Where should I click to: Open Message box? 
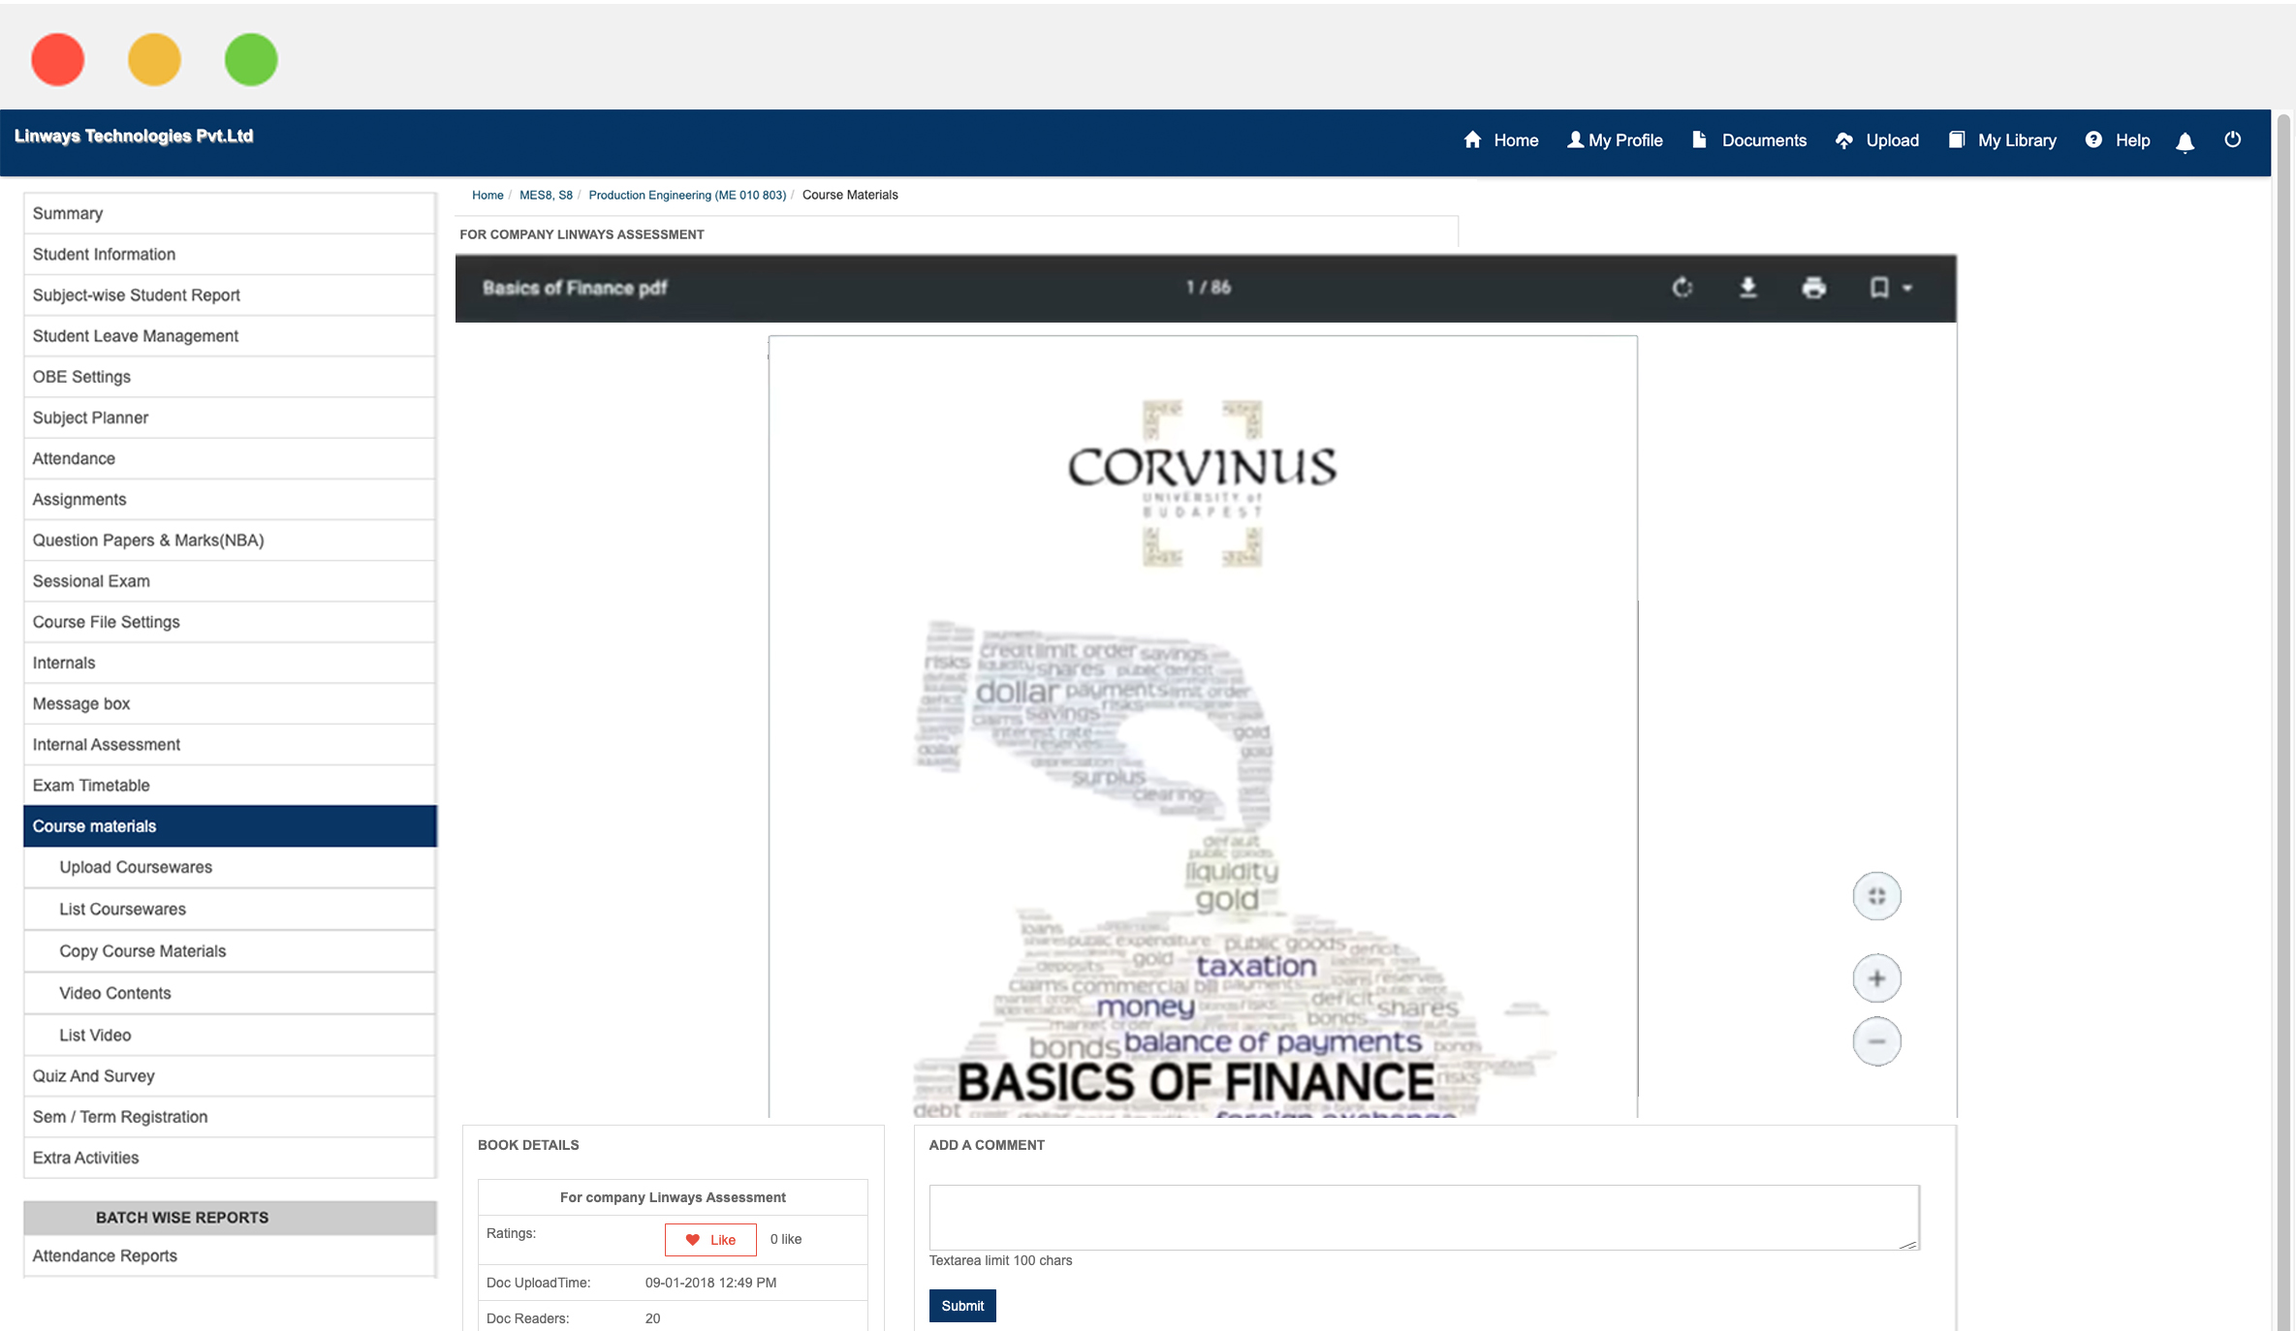(230, 703)
